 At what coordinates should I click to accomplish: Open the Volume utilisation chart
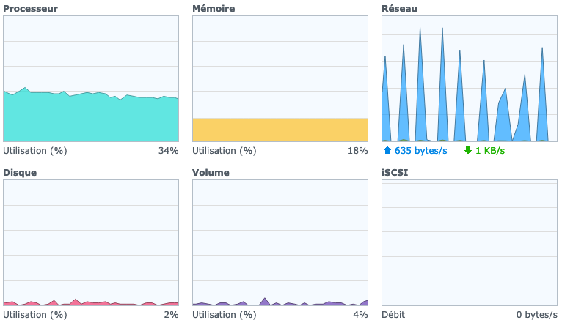(x=280, y=242)
